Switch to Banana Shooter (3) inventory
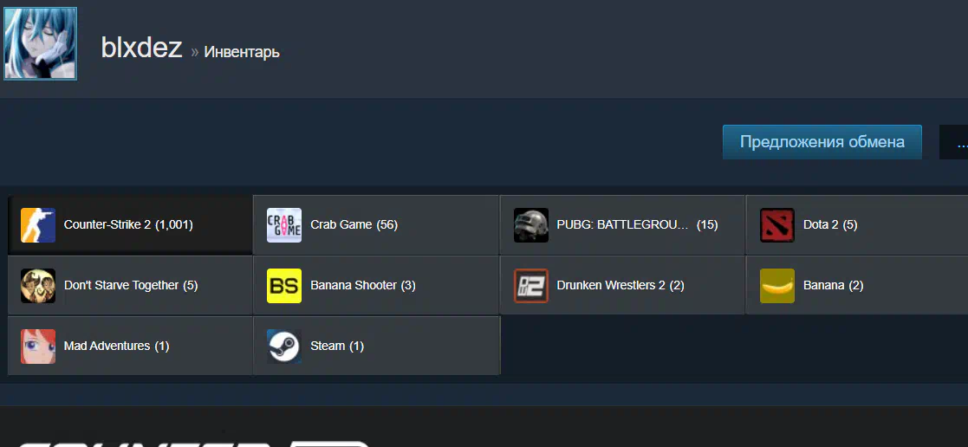Screen dimensions: 968x447 click(376, 285)
